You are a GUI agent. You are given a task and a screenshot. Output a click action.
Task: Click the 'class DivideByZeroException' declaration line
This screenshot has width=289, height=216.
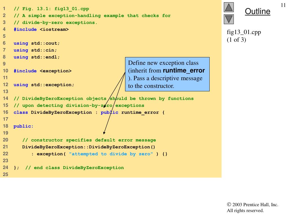(x=89, y=112)
